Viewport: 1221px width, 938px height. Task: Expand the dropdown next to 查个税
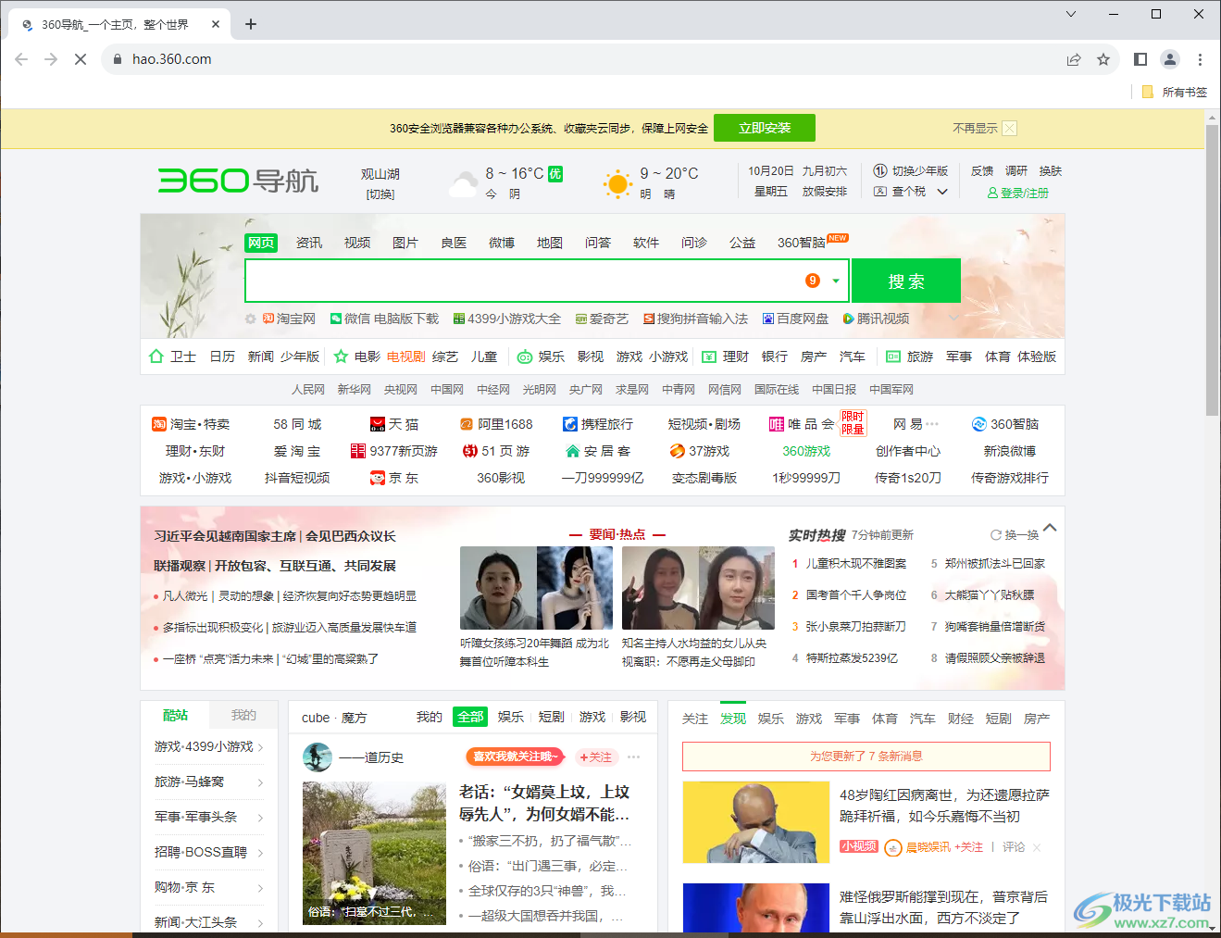point(942,192)
